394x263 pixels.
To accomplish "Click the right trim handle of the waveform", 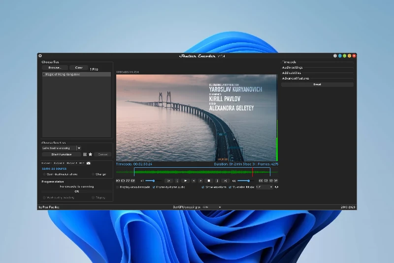I will [x=270, y=172].
